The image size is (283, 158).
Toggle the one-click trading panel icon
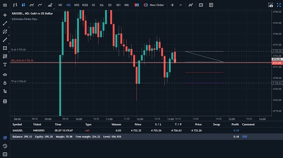[137, 5]
